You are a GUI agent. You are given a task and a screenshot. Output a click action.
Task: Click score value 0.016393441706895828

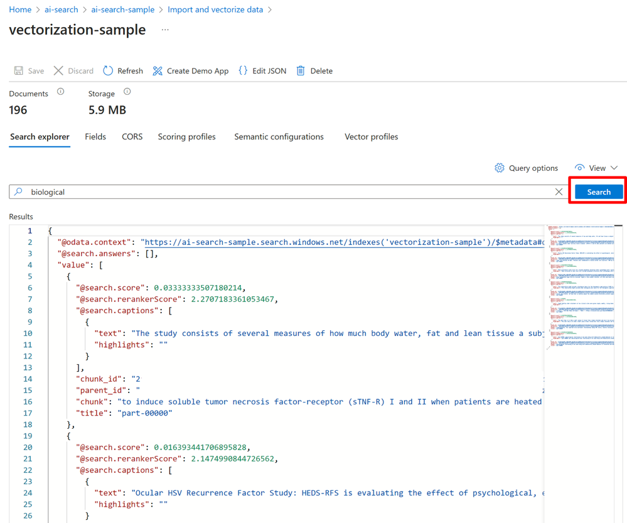[x=200, y=448]
